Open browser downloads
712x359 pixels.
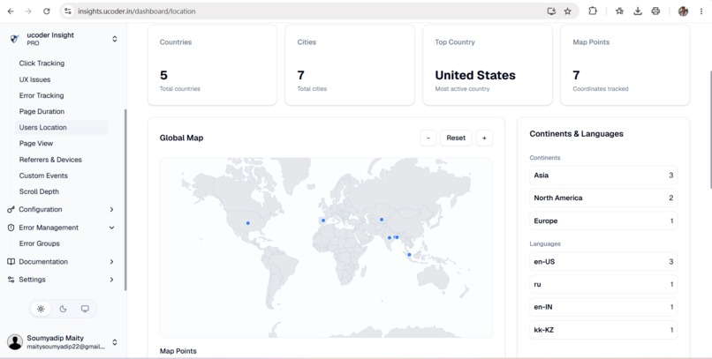(x=638, y=11)
